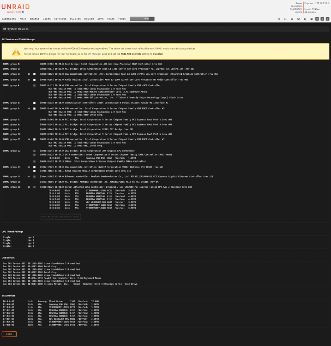331x346 pixels.
Task: Open the Plugins menu
Action: pos(76,19)
